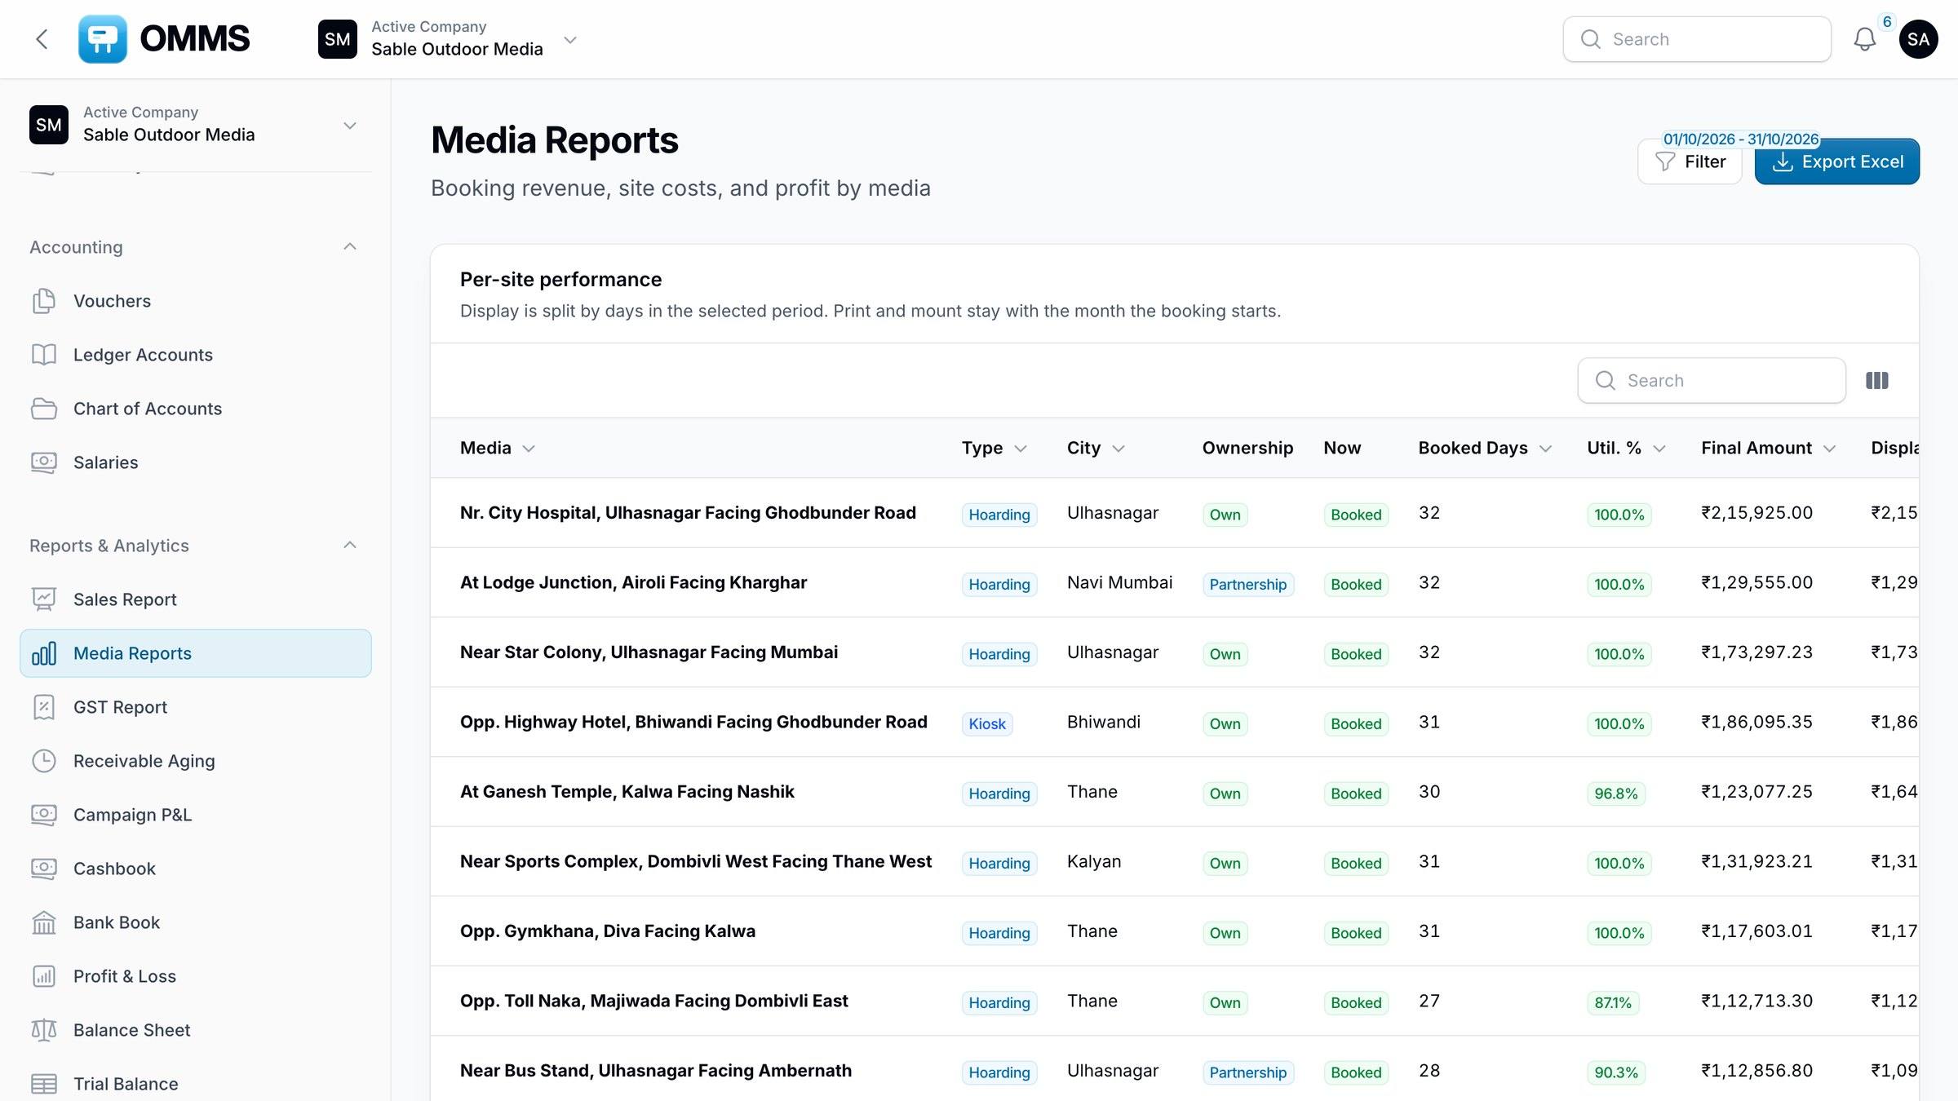Sort by the City column
Viewport: 1958px width, 1101px height.
[x=1096, y=448]
